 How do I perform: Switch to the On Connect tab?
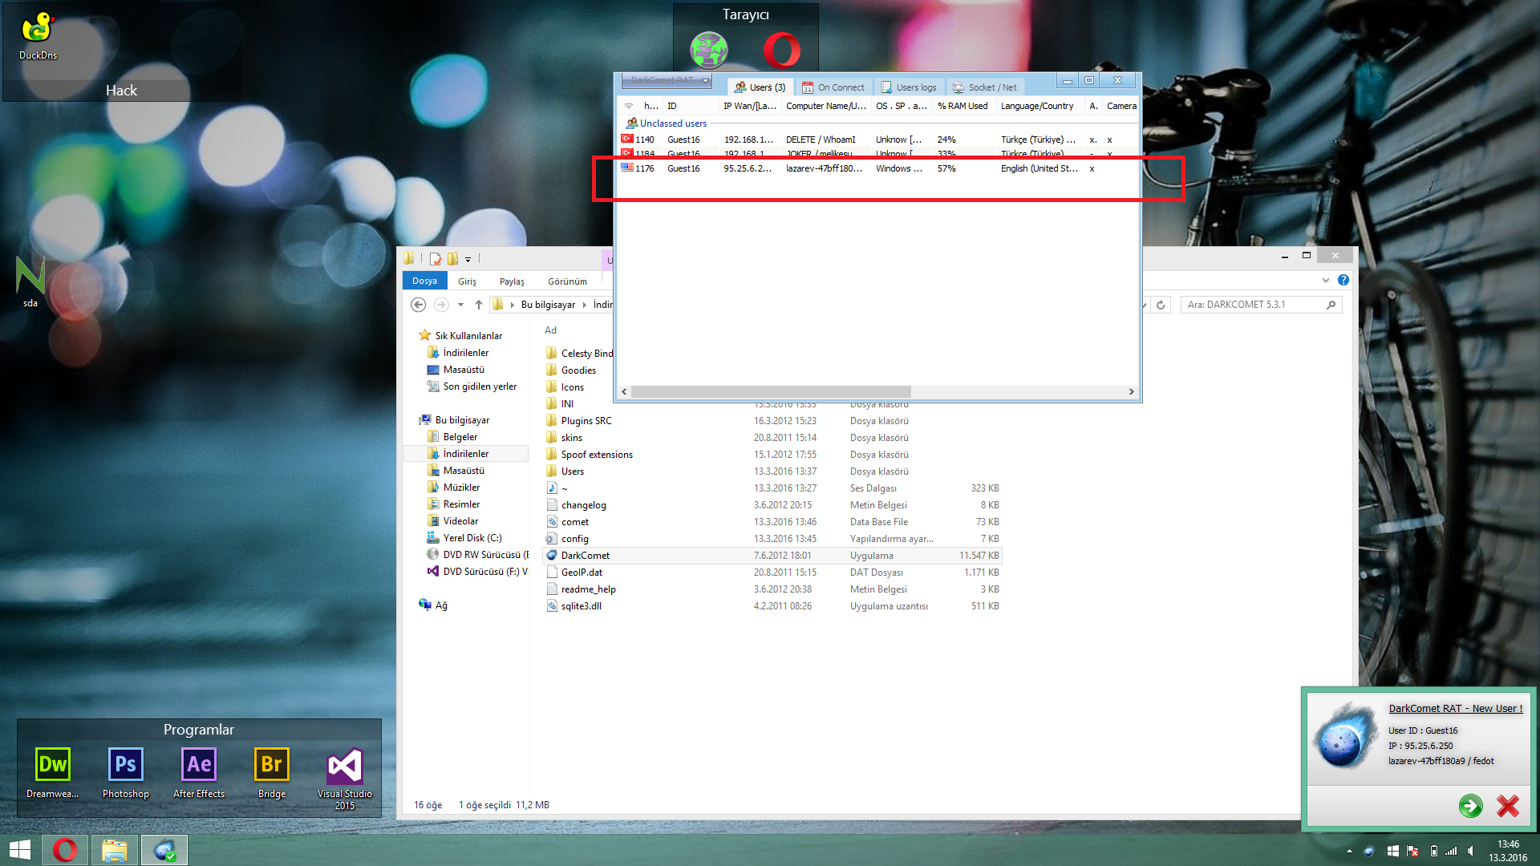pyautogui.click(x=833, y=87)
